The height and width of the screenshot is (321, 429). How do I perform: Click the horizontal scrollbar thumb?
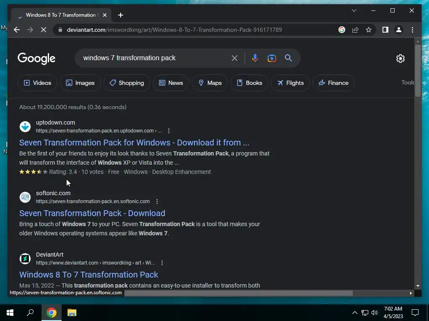(x=238, y=293)
